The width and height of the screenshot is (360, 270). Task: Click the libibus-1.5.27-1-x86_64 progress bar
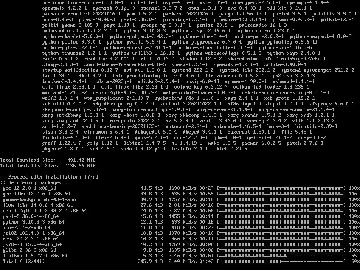point(281,256)
